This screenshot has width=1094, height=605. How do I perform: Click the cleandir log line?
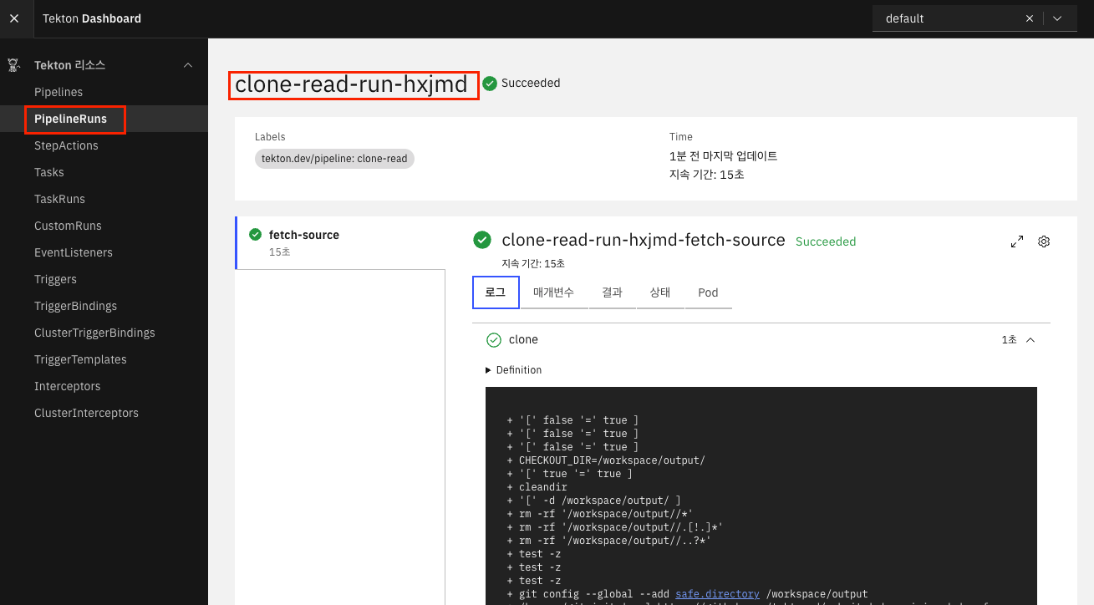[537, 487]
